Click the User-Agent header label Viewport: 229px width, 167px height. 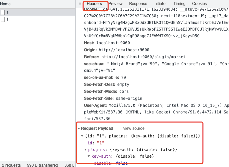[x=96, y=105]
